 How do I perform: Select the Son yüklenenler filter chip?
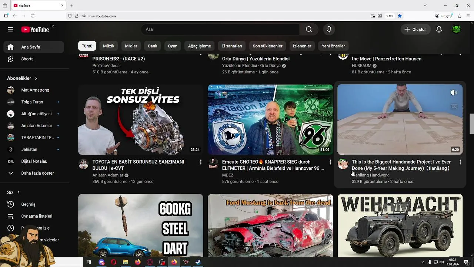point(267,46)
